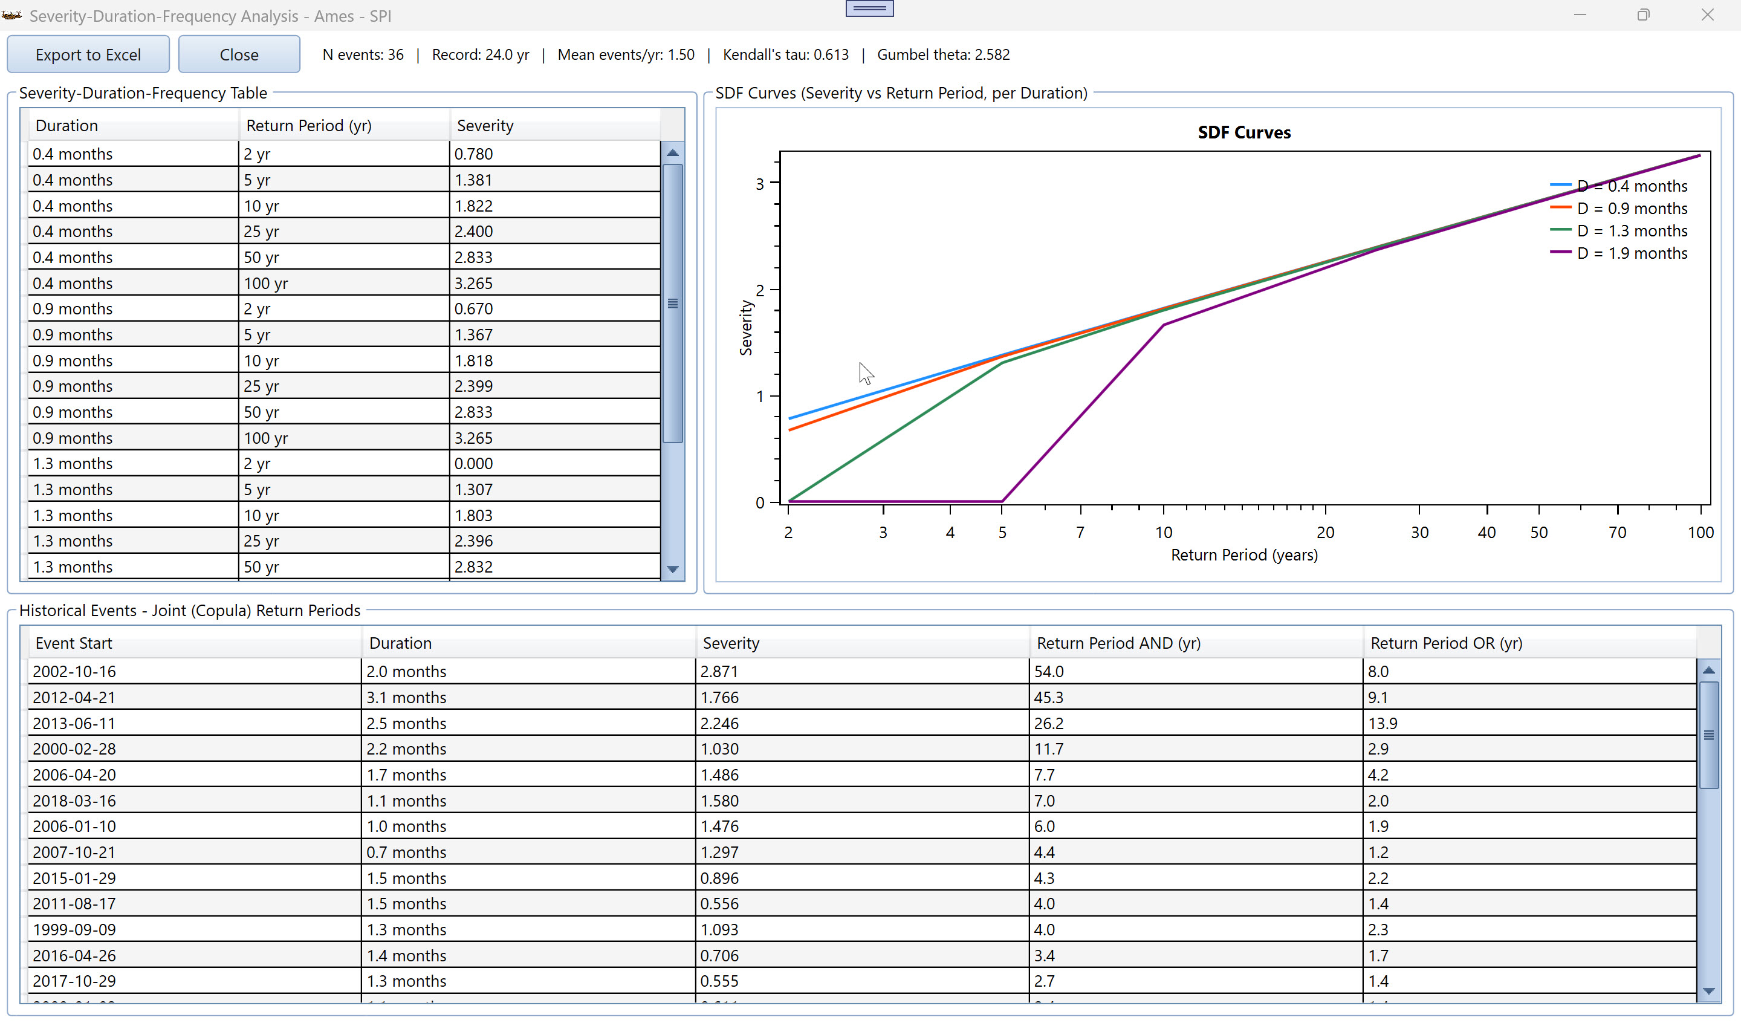Sort Historical Events by Duration header
This screenshot has height=1023, width=1741.
(x=528, y=643)
